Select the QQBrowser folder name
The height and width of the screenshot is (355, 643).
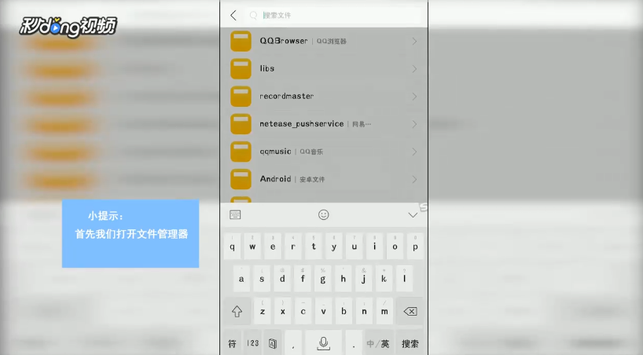283,41
